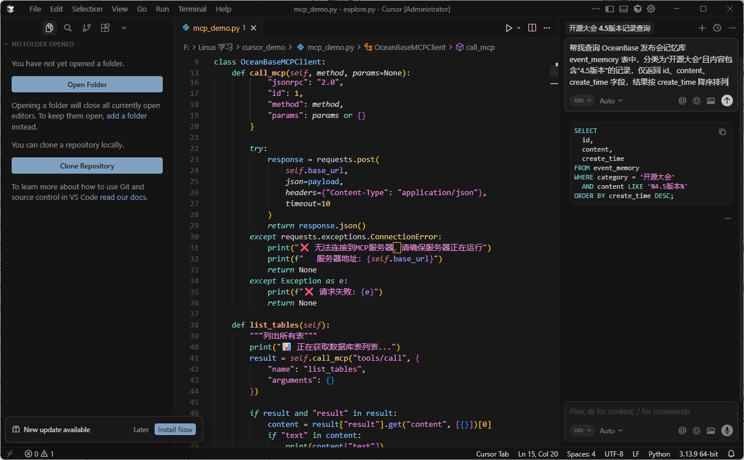Screen dimensions: 744x460
Task: Expand more sidebar views chevron
Action: 124,28
